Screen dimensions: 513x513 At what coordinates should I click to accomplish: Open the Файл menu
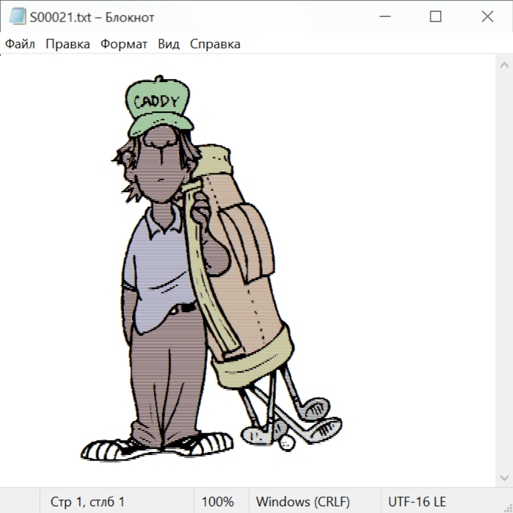[20, 44]
